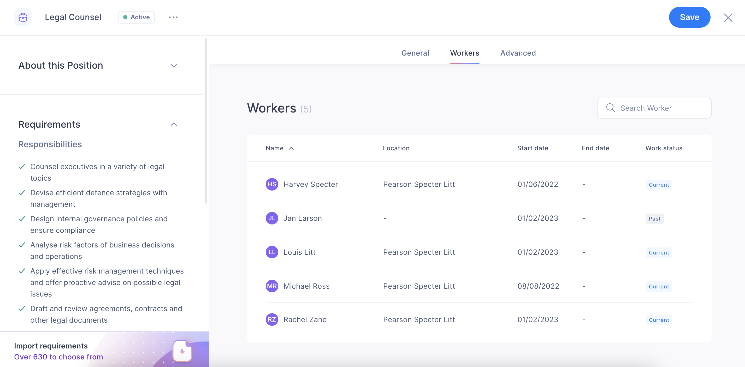This screenshot has height=367, width=745.
Task: Click the Location column header
Action: pyautogui.click(x=396, y=148)
